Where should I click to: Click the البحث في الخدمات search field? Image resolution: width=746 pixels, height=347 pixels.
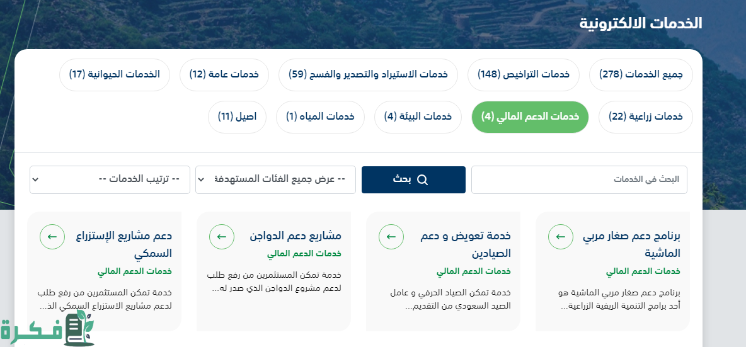579,179
